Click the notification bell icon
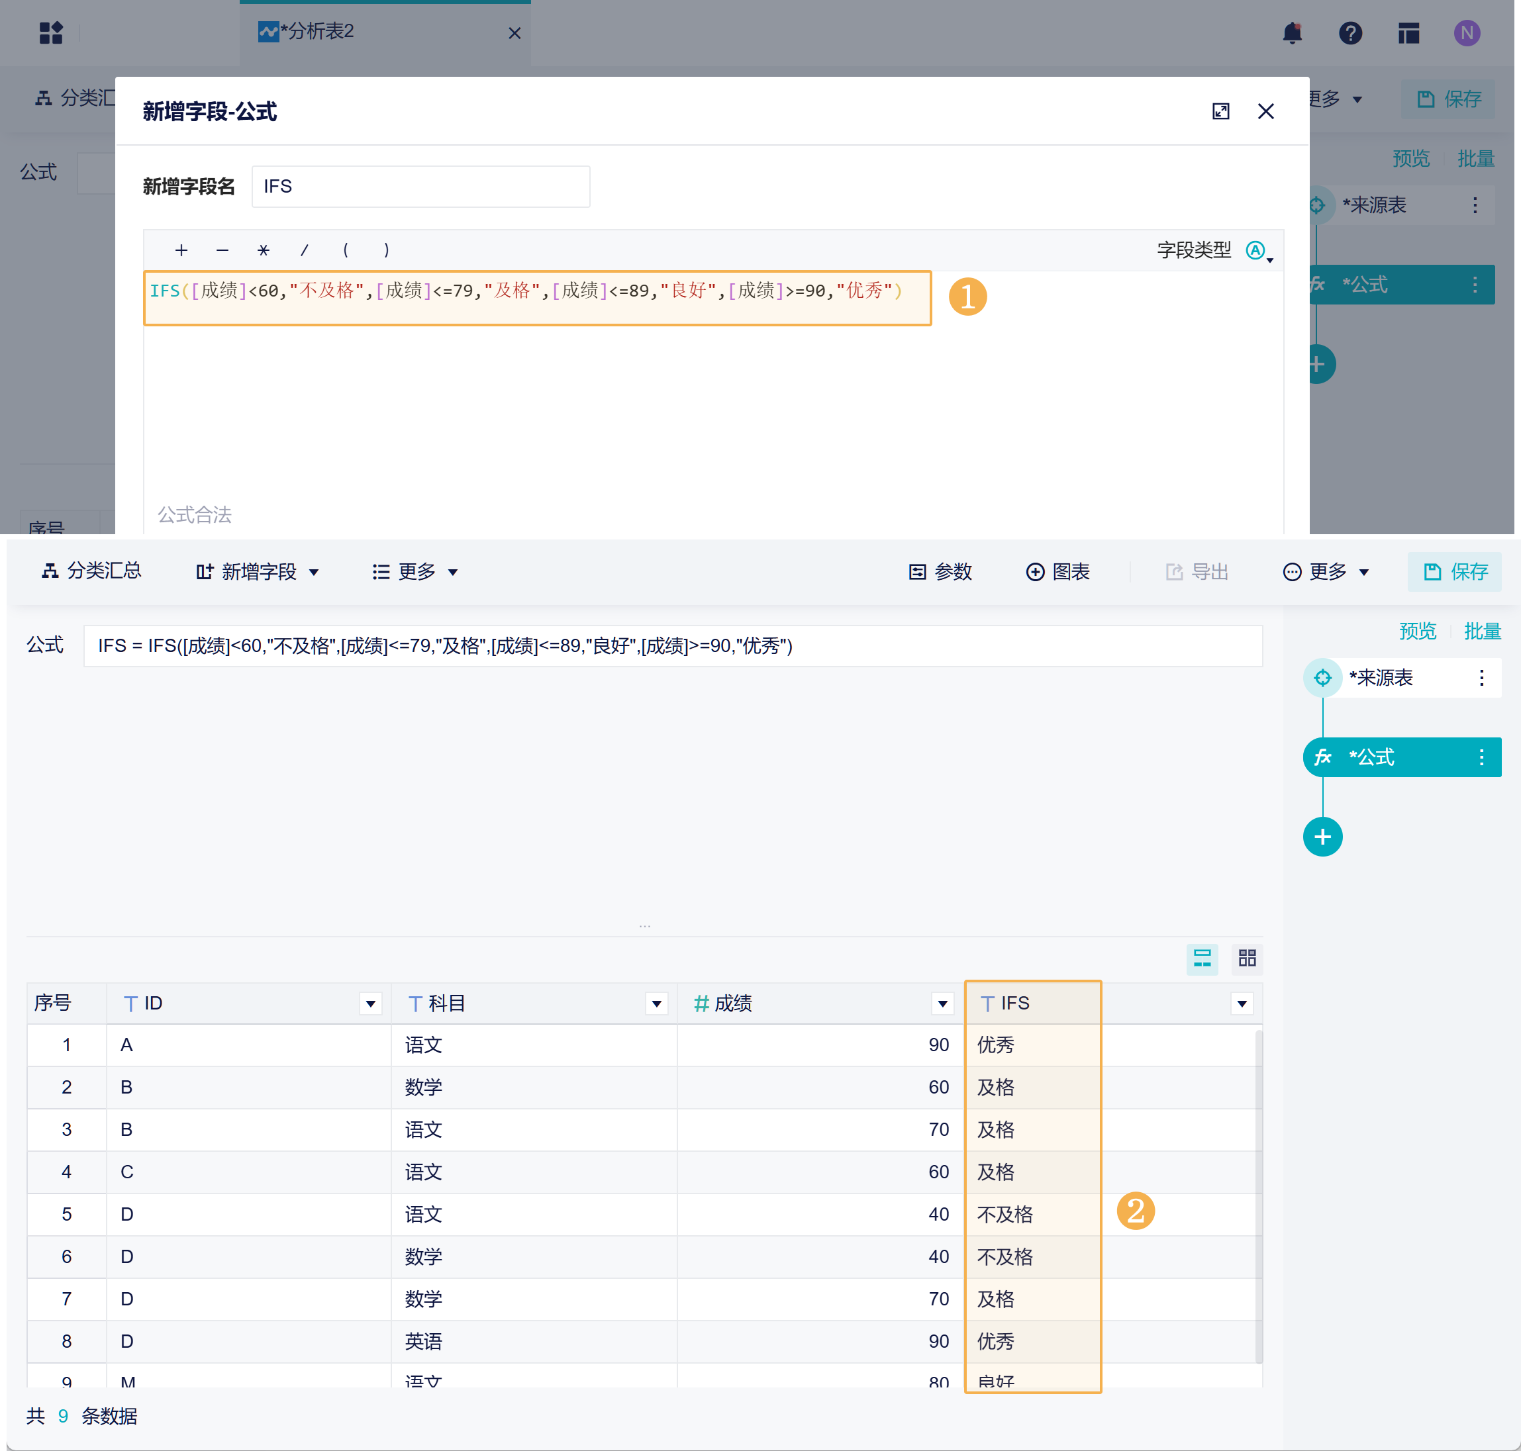 1292,32
